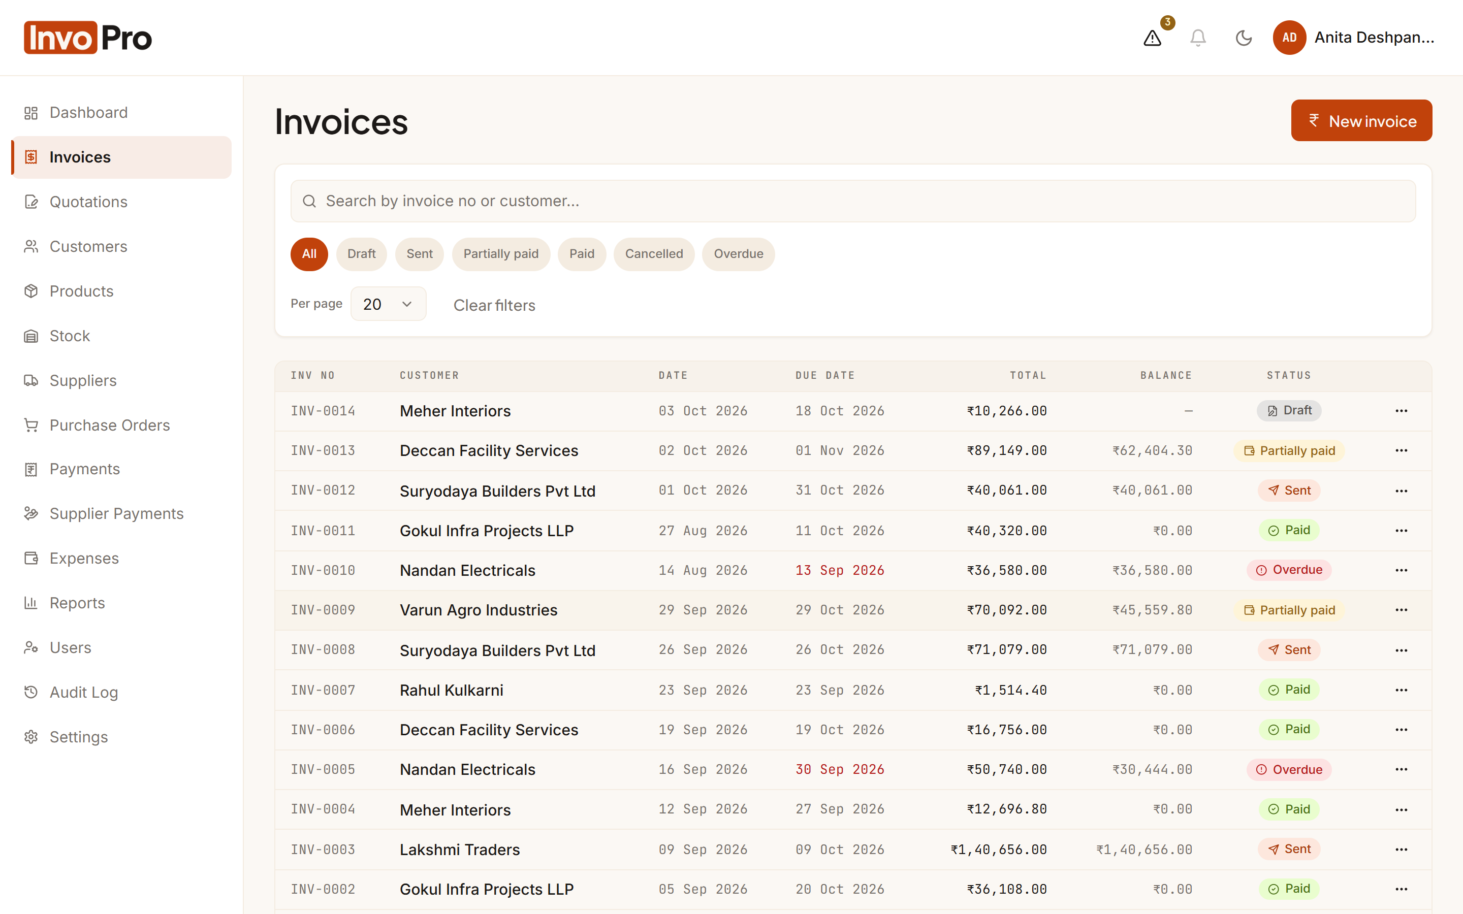Click the TOTAL column header

(x=1028, y=375)
